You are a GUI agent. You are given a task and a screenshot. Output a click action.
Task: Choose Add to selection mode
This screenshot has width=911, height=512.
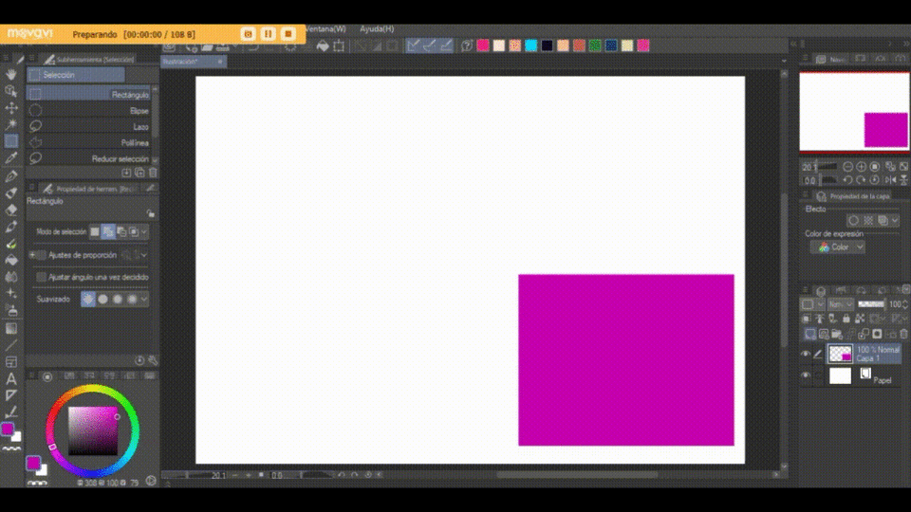pos(108,231)
